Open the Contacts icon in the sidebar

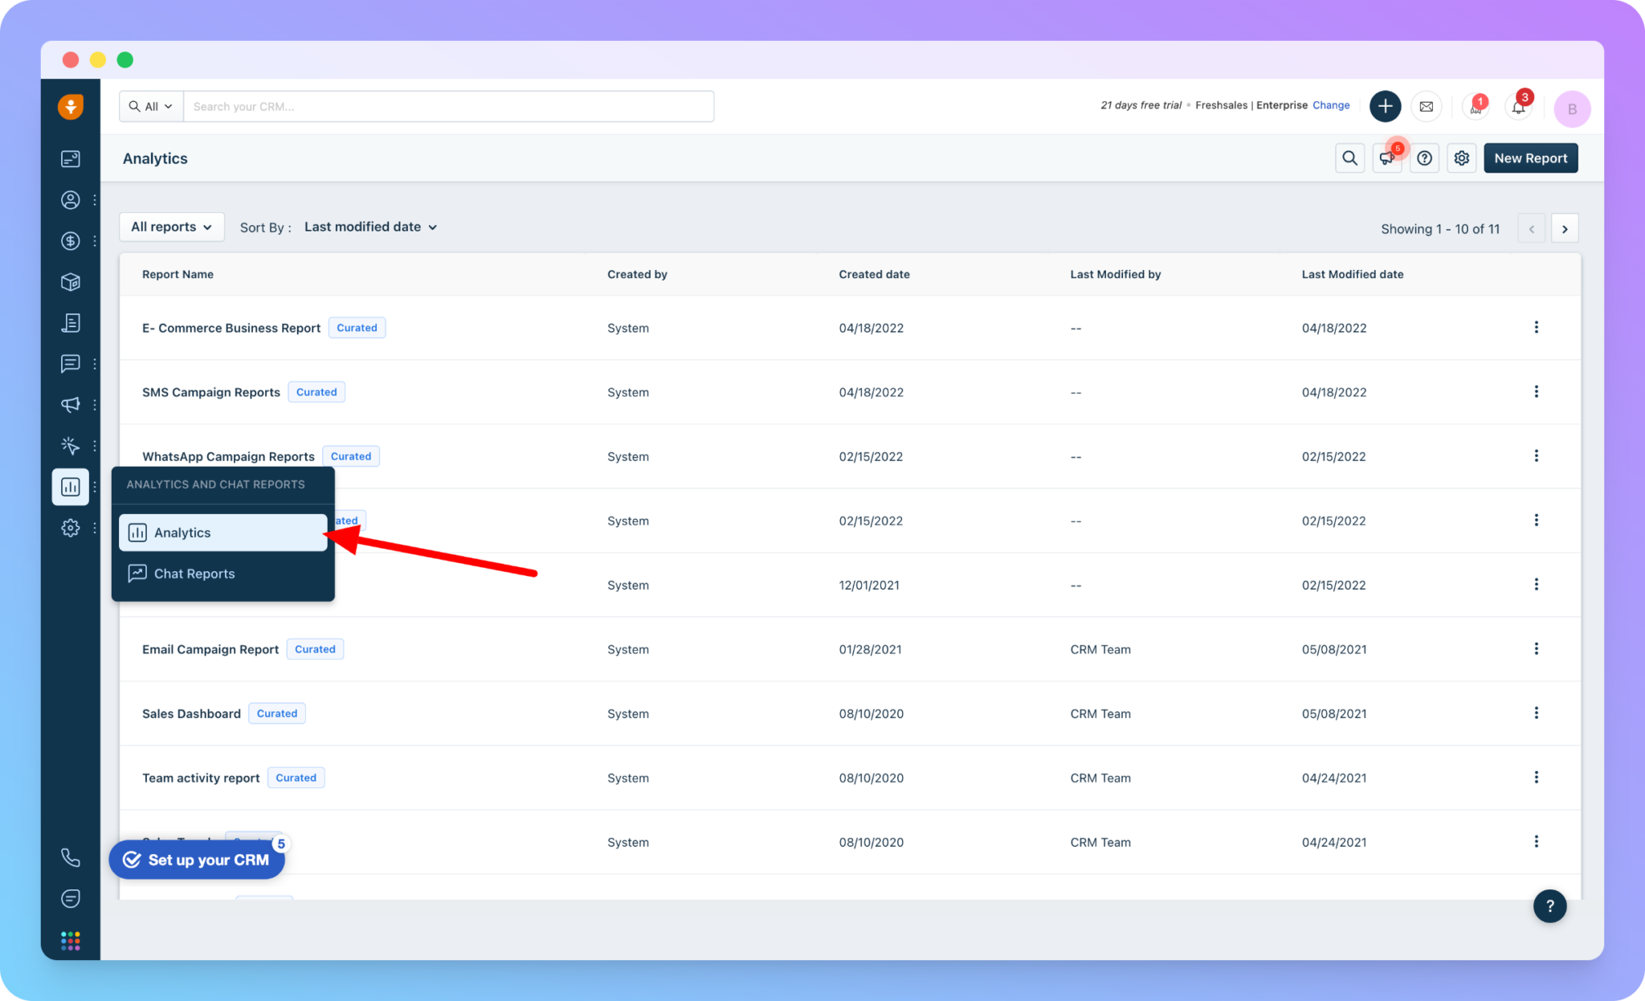click(x=71, y=200)
